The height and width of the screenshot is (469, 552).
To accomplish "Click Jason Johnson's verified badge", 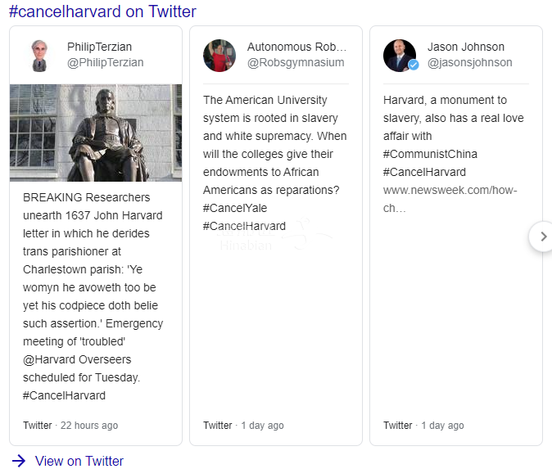I will [x=414, y=65].
